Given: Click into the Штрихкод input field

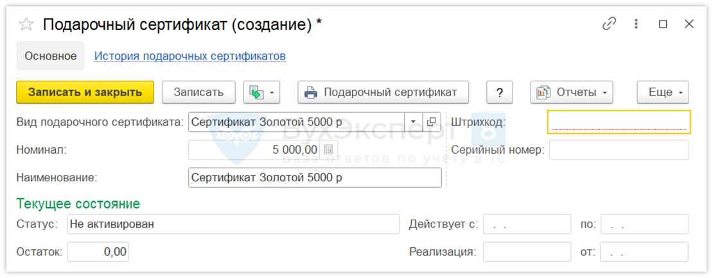Looking at the screenshot, I should 618,122.
